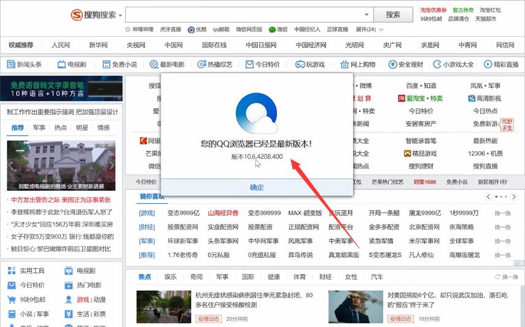Image resolution: width=525 pixels, height=327 pixels.
Task: Click the QQ browser logo in the dialog
Action: coord(257,113)
